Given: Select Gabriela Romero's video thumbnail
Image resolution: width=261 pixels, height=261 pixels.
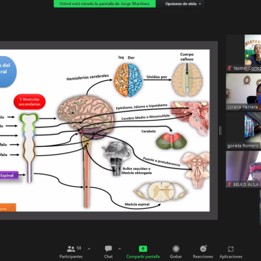Looking at the screenshot, I should pyautogui.click(x=243, y=130).
